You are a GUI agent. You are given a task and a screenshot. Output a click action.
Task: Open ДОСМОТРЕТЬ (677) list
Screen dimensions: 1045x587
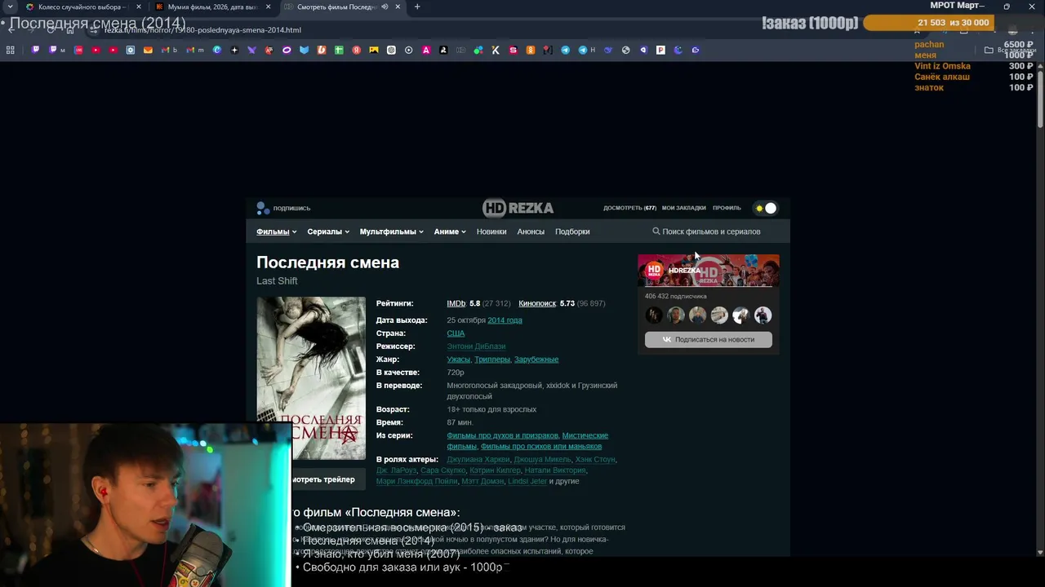(x=629, y=208)
